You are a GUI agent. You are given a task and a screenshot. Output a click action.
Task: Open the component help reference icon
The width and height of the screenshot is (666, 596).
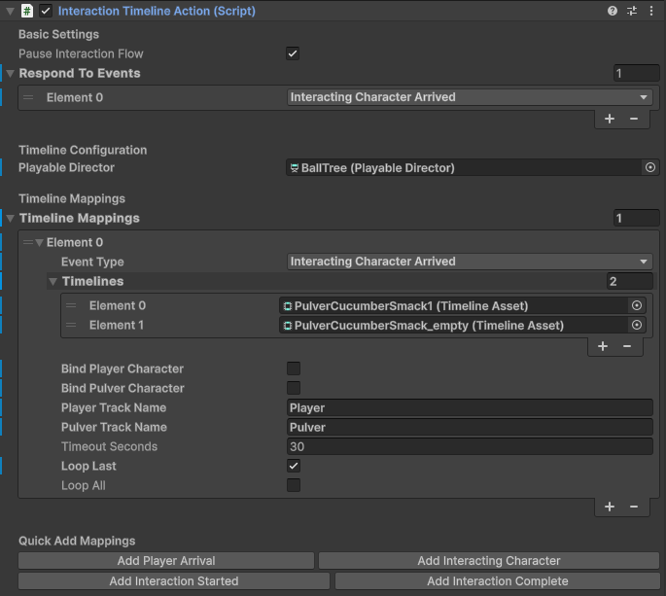(613, 12)
